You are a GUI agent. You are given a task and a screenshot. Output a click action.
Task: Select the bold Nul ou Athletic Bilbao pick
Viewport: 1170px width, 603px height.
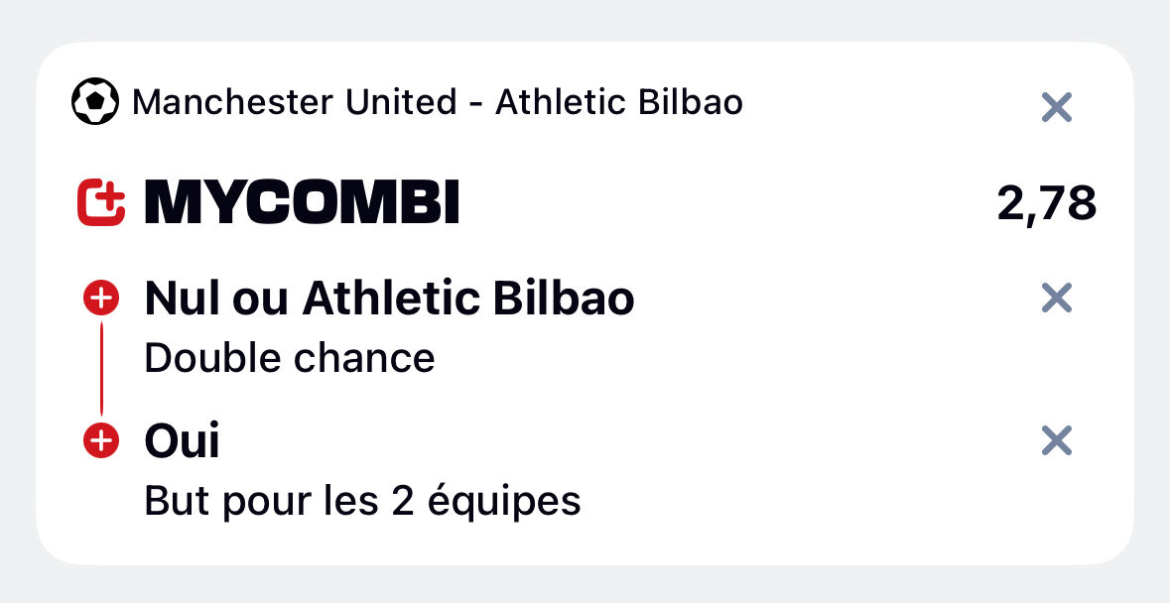click(389, 299)
